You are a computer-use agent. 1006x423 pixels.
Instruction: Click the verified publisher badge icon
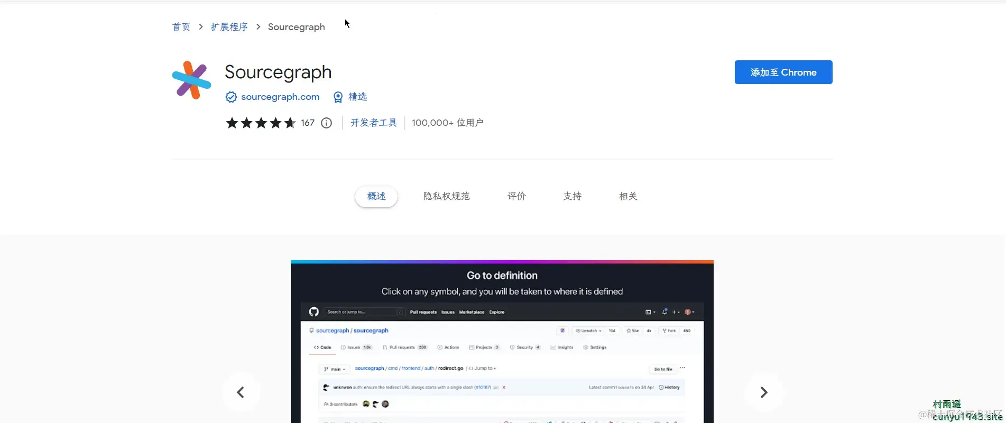pyautogui.click(x=231, y=97)
